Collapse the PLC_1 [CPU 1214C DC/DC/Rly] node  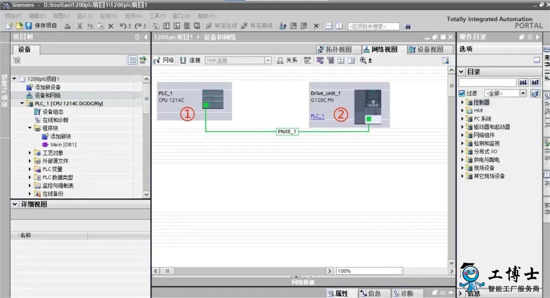point(22,103)
